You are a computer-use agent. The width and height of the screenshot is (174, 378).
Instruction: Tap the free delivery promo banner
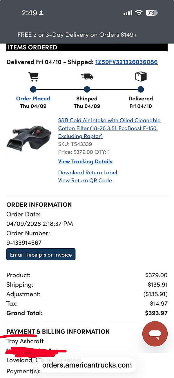77,35
